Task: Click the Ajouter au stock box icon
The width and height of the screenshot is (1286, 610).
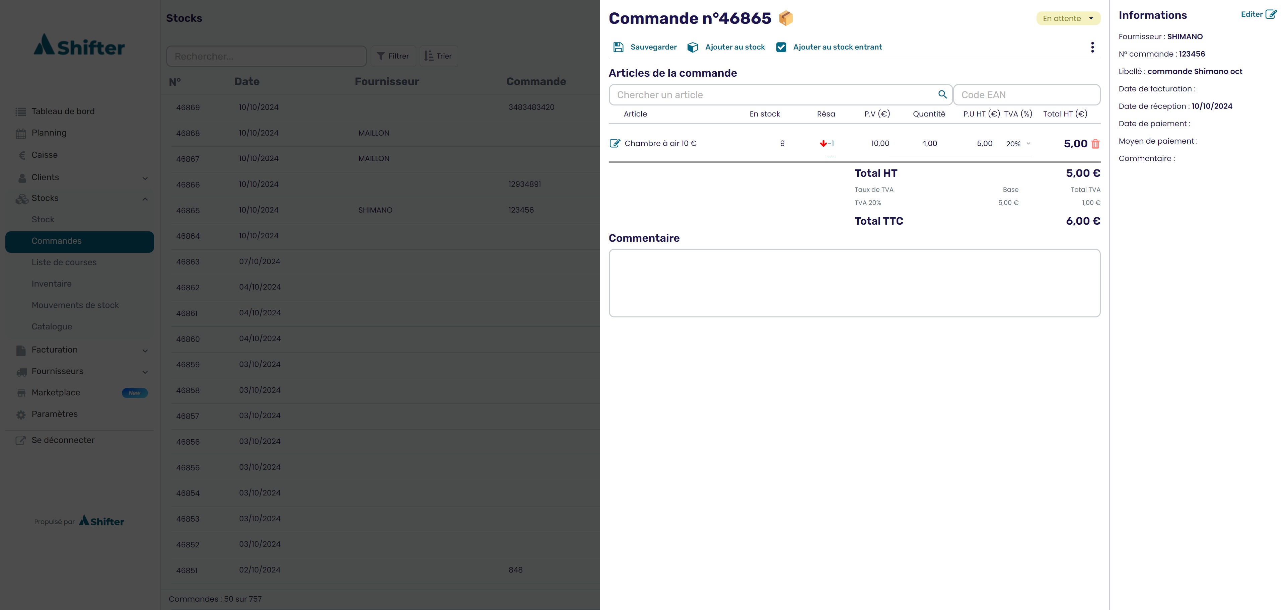Action: [x=693, y=47]
